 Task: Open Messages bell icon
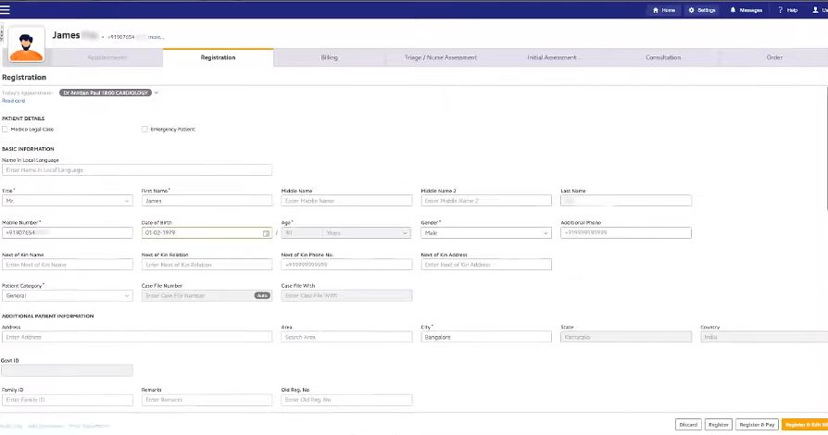click(733, 10)
